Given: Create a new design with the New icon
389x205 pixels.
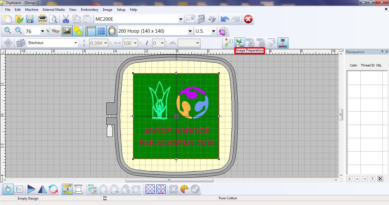Looking at the screenshot, I should pos(8,19).
